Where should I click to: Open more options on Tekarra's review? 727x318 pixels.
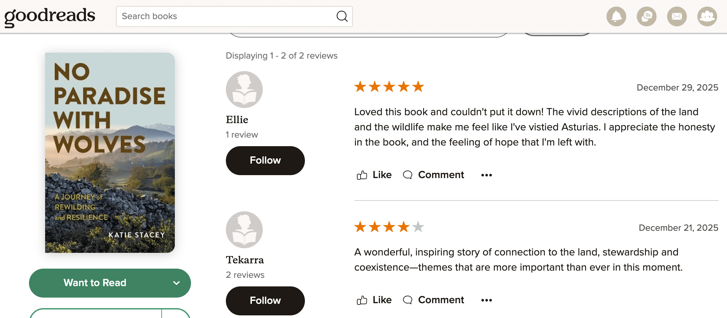point(486,300)
